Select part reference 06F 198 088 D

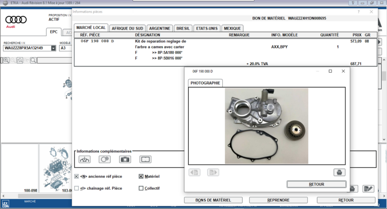pos(98,41)
